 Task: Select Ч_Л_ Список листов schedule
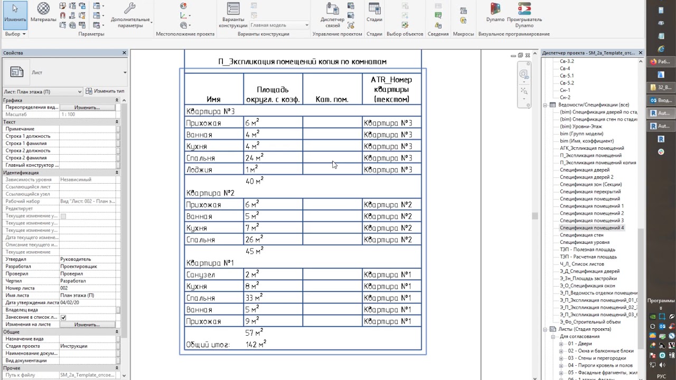coord(582,264)
